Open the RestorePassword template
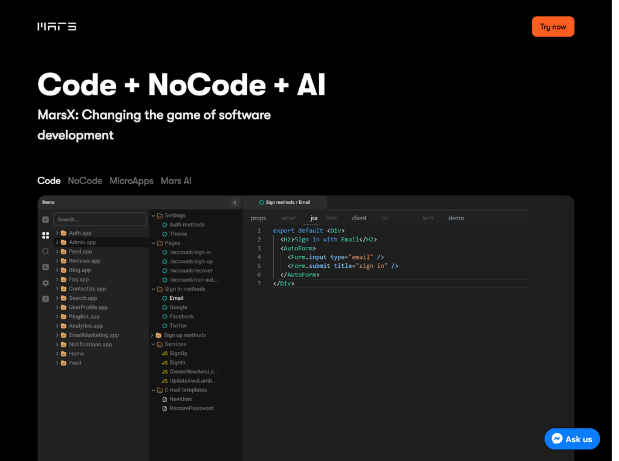Viewport: 619px width, 461px height. (192, 409)
